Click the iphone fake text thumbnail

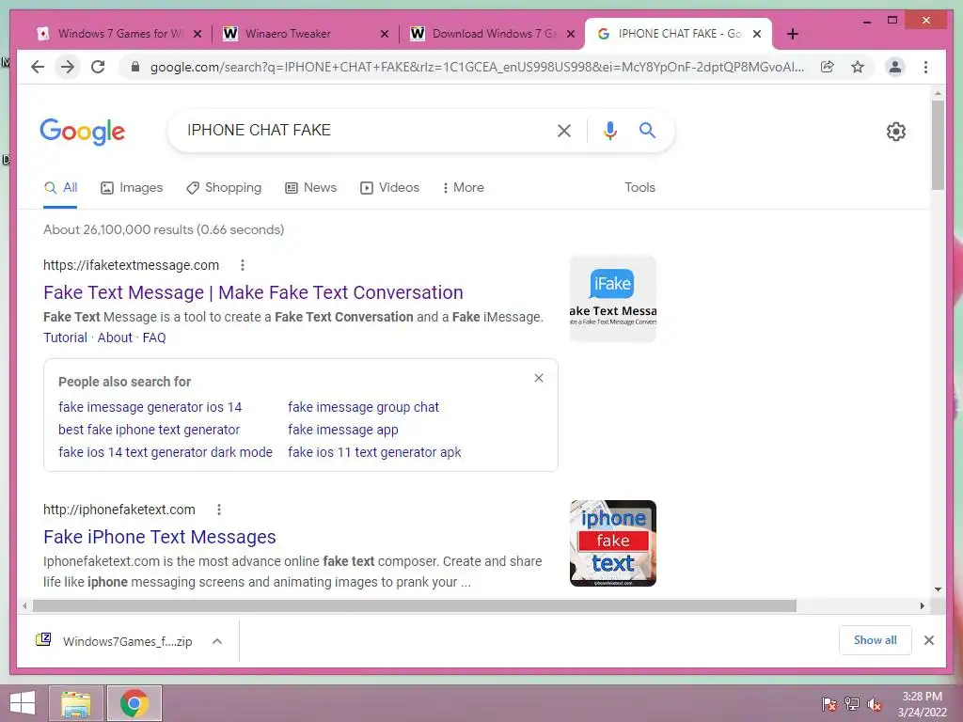tap(613, 543)
